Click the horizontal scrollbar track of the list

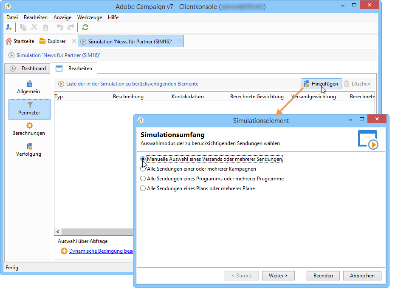tap(97, 232)
